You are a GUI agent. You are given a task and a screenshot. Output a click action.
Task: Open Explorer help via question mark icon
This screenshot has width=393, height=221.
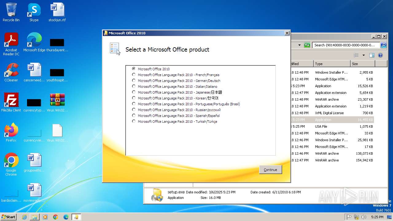pyautogui.click(x=380, y=55)
